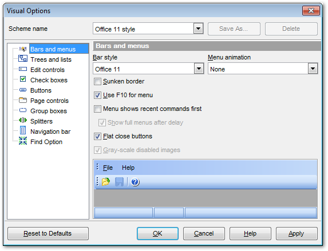This screenshot has width=328, height=251.
Task: Click the Apply button
Action: click(297, 233)
